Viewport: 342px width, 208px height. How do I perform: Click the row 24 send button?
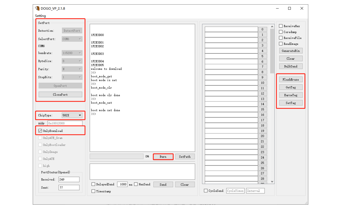[x=263, y=158]
